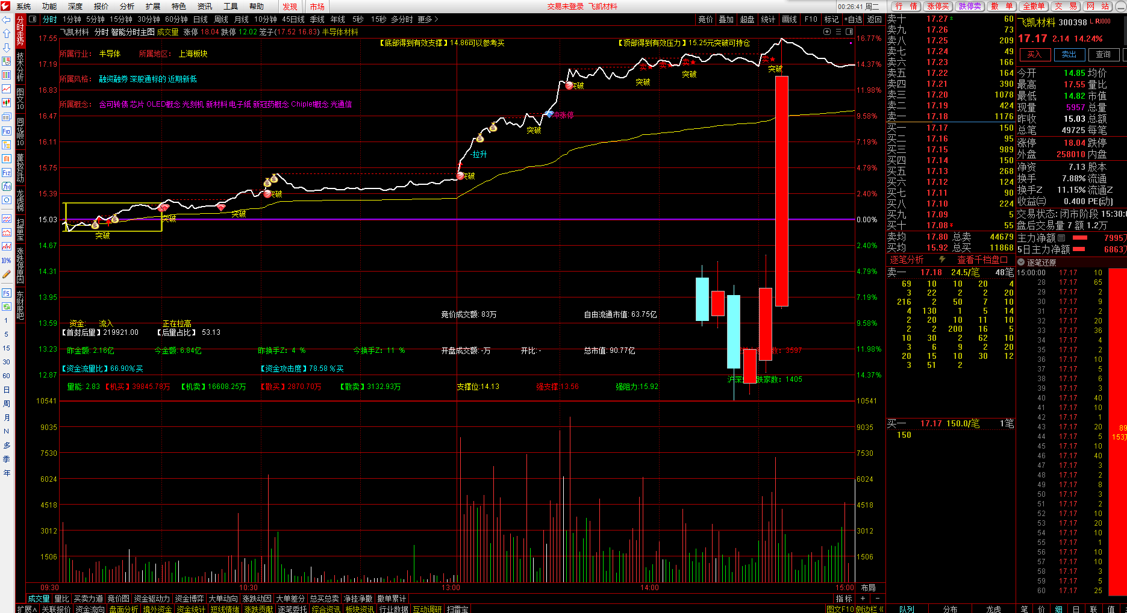Image resolution: width=1127 pixels, height=613 pixels.
Task: Switch to the 日线 period tab
Action: coord(200,20)
